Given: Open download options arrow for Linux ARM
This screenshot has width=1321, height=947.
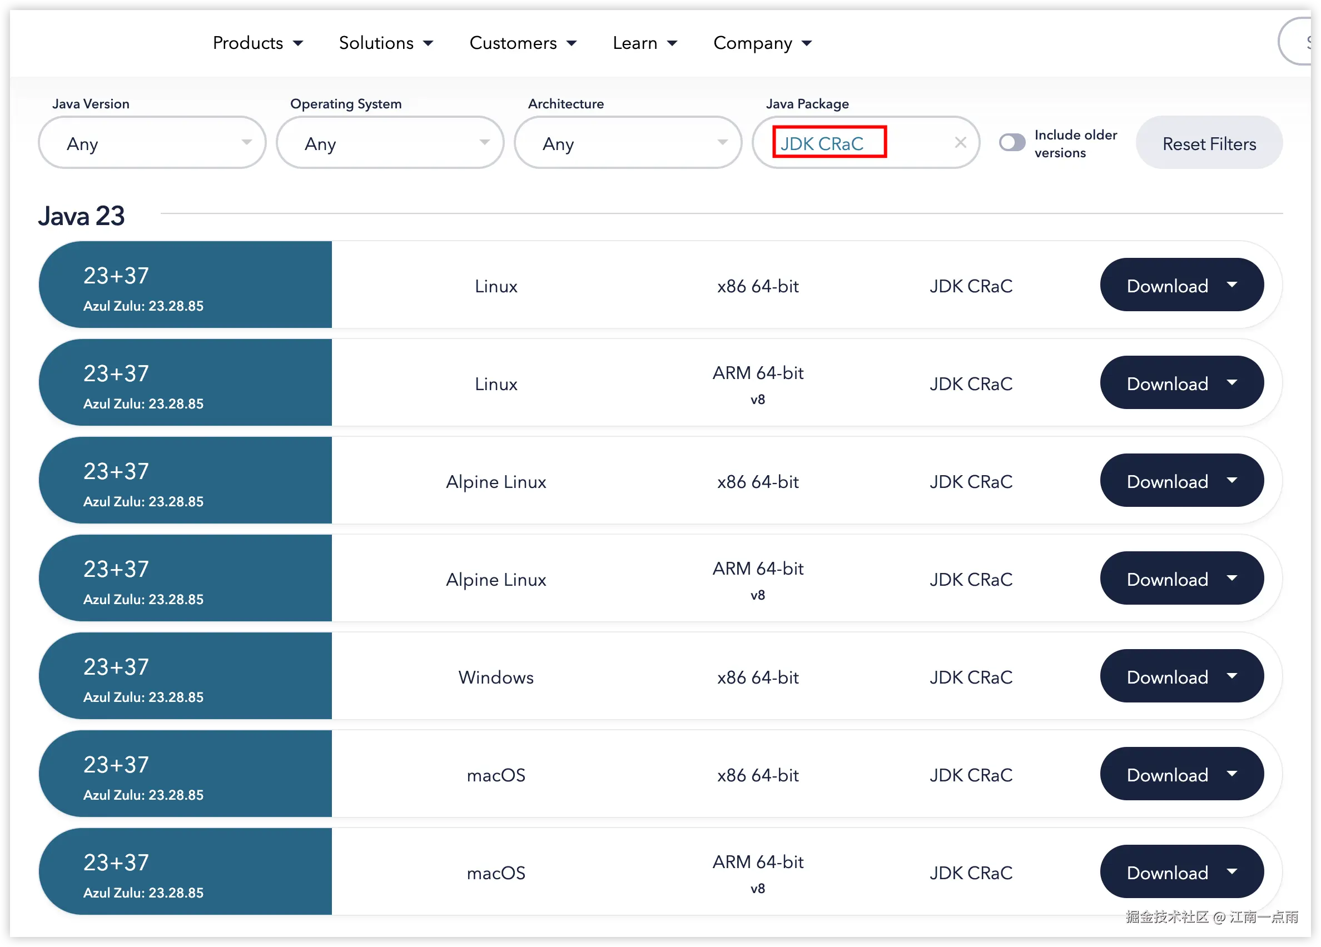Looking at the screenshot, I should coord(1231,383).
